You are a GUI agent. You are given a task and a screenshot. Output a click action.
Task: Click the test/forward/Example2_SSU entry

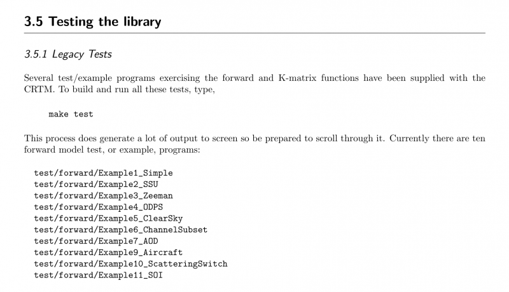coord(96,184)
